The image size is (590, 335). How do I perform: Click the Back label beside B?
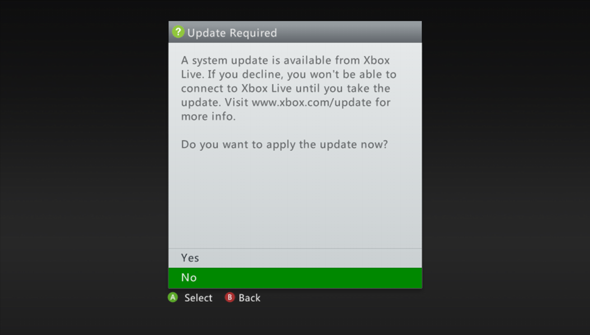[250, 298]
